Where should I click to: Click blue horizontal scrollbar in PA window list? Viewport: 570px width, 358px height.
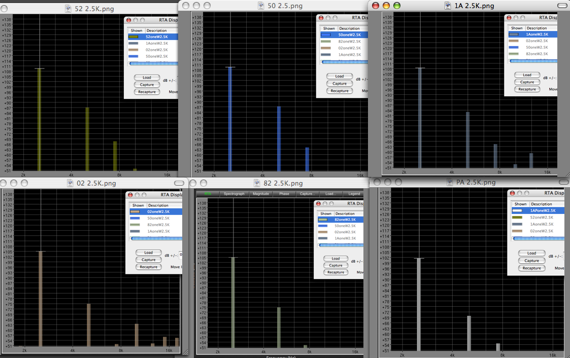[539, 238]
